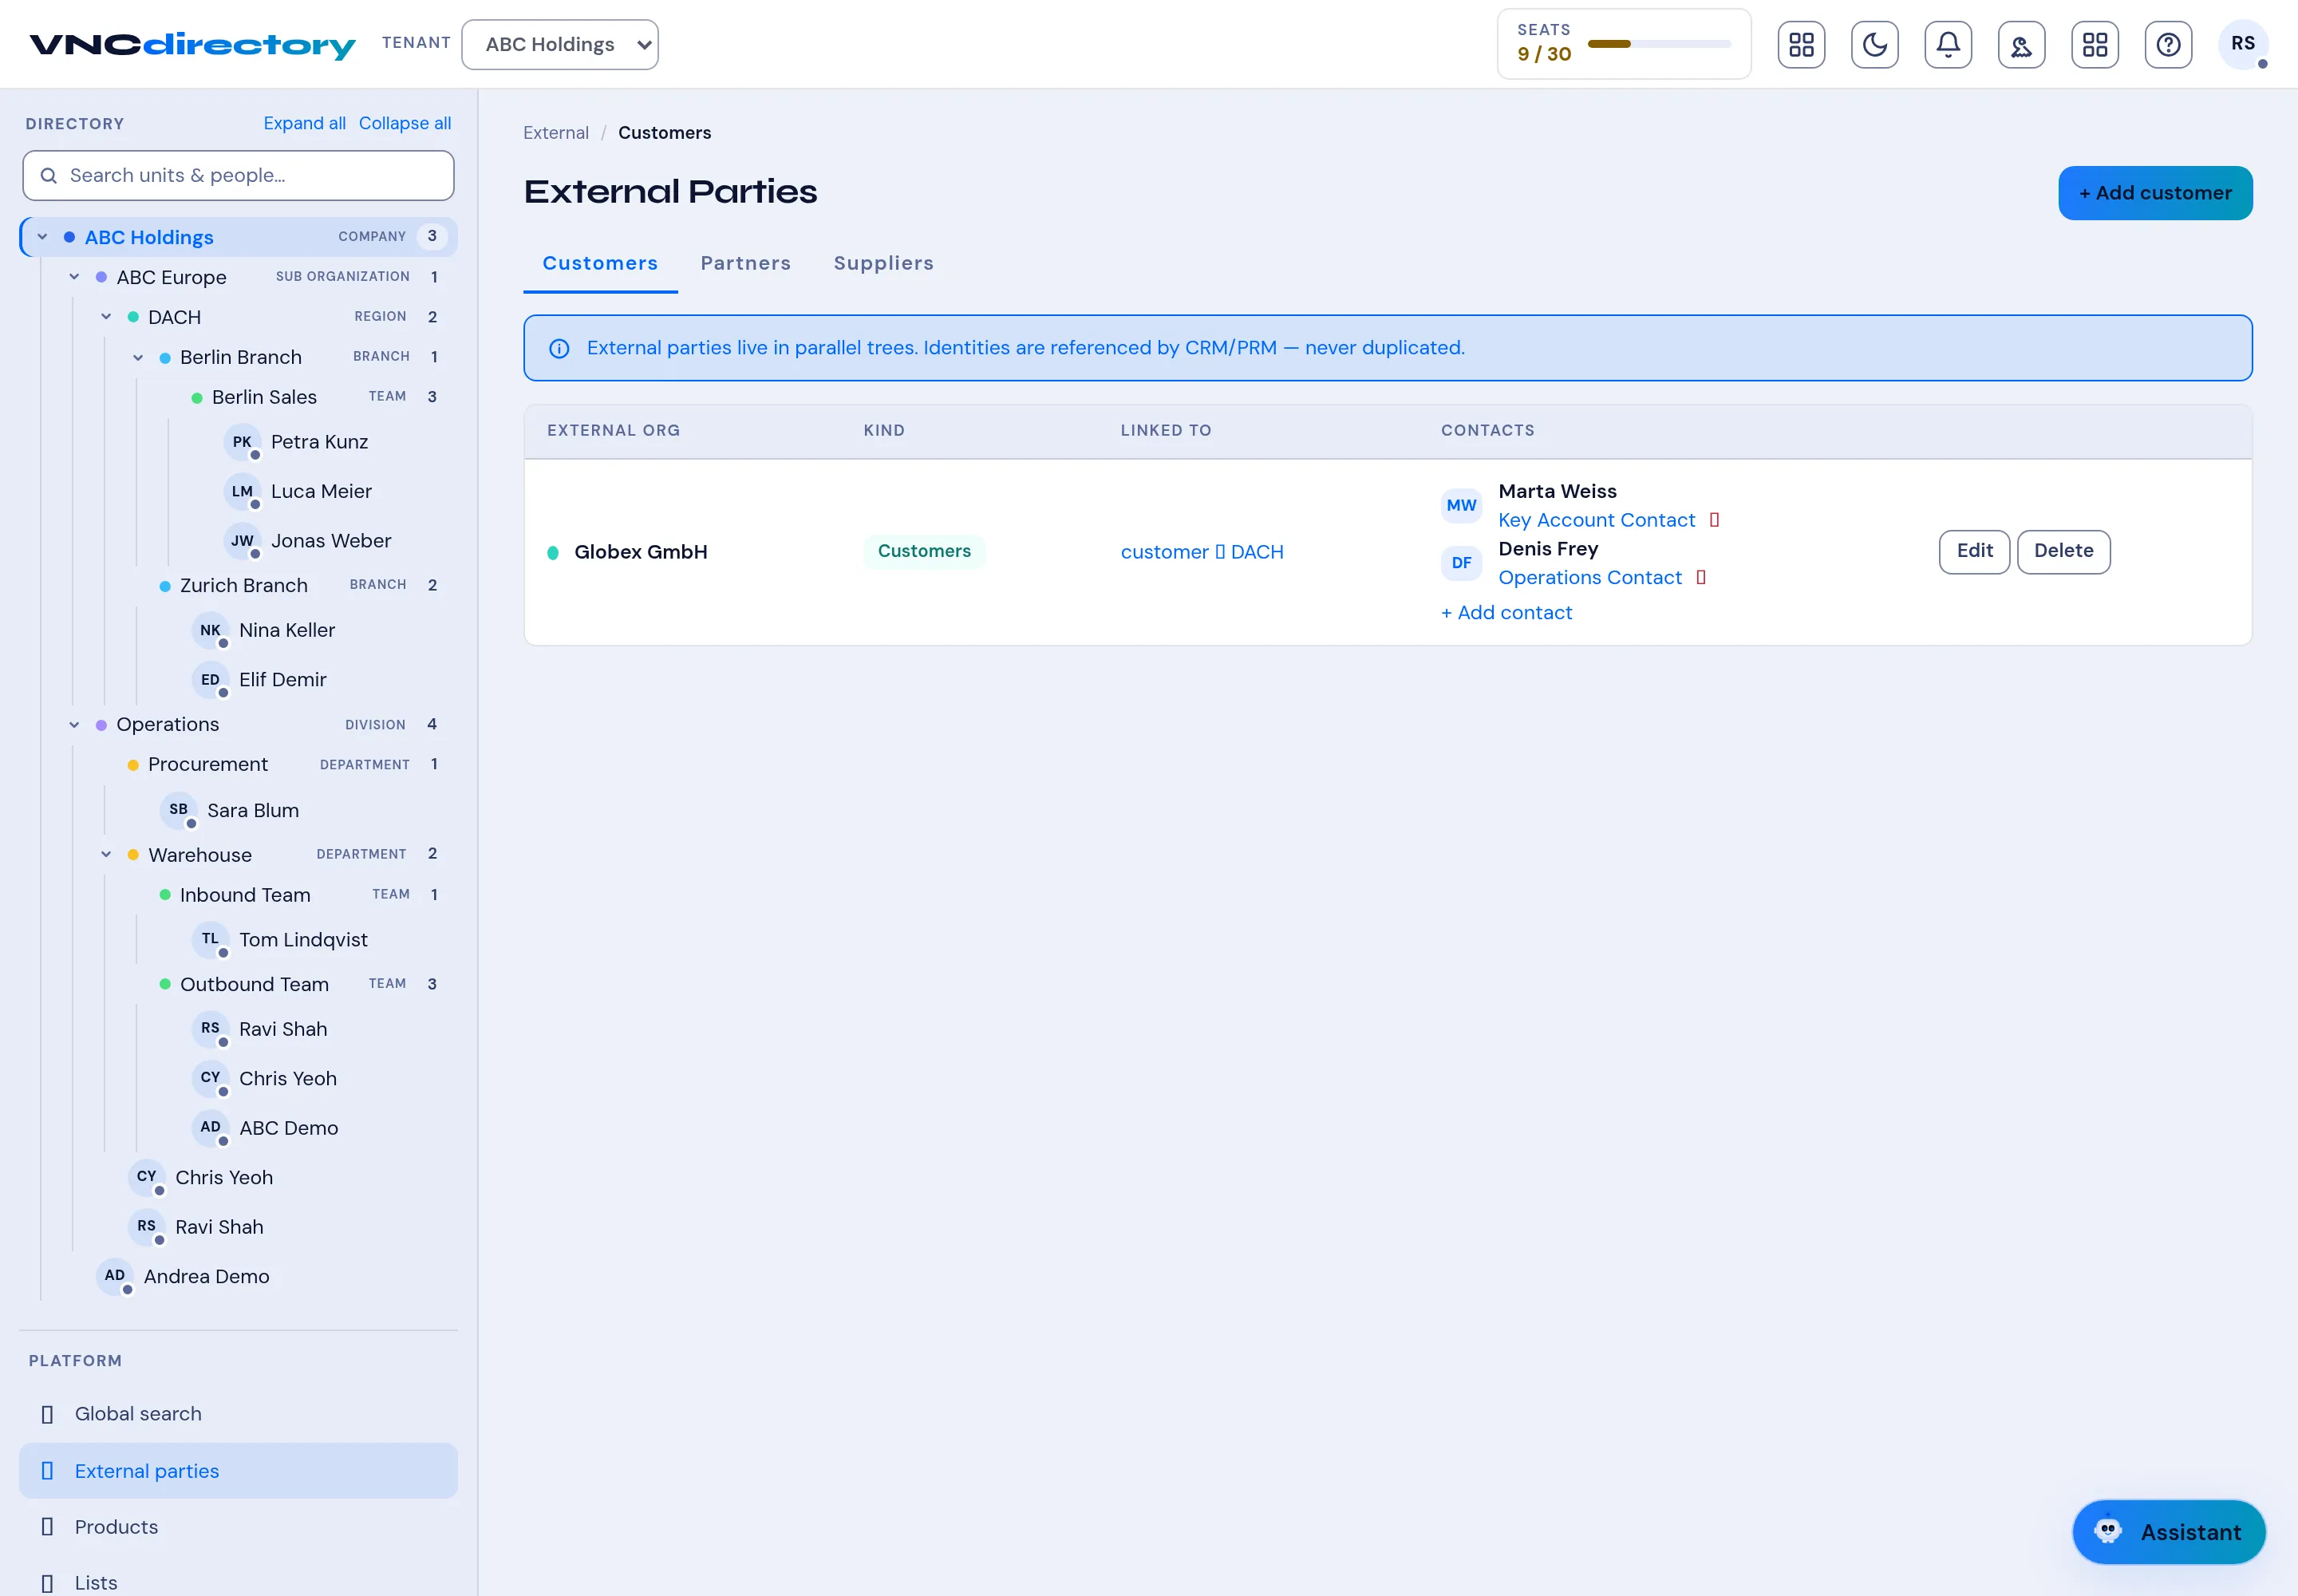
Task: Select Andrea Demo in the directory tree
Action: (206, 1277)
